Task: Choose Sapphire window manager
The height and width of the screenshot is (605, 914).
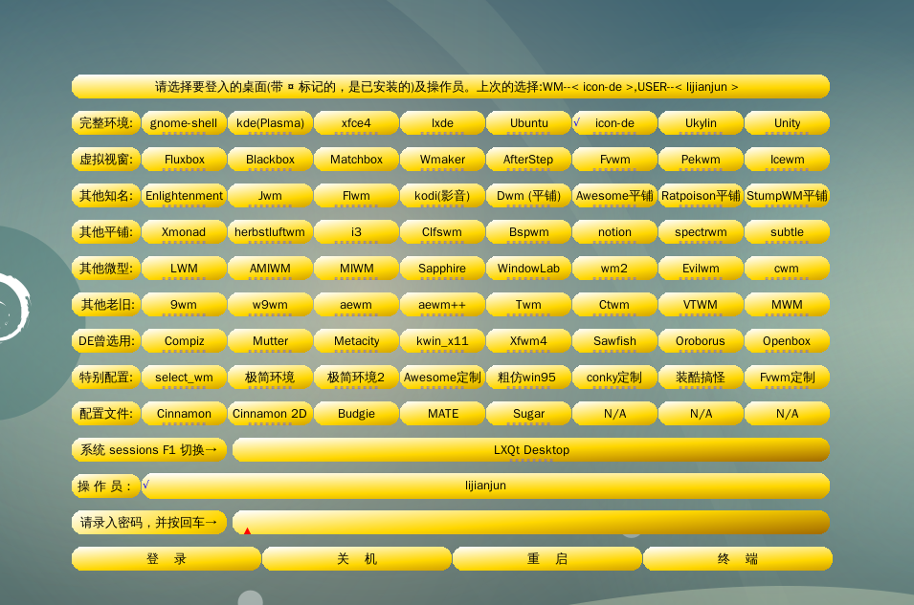Action: (x=442, y=269)
